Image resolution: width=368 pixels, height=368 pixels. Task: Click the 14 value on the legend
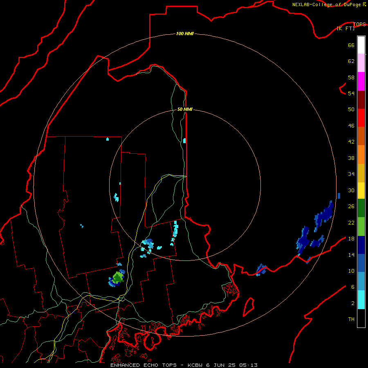point(351,255)
